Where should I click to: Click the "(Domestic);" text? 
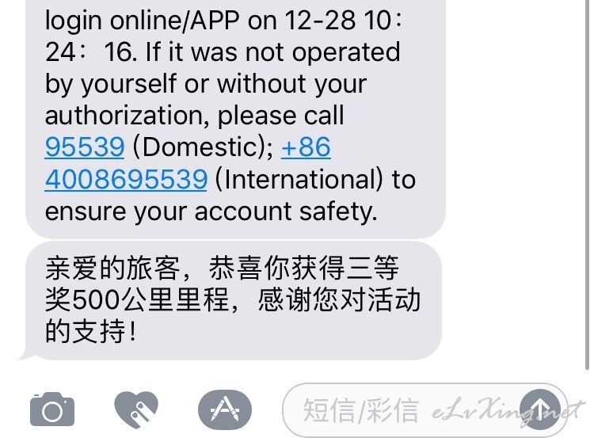(203, 147)
